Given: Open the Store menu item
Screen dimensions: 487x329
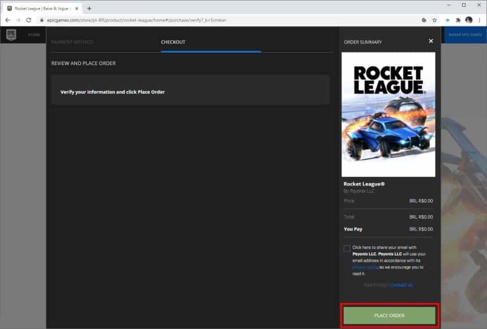Looking at the screenshot, I should tap(34, 34).
